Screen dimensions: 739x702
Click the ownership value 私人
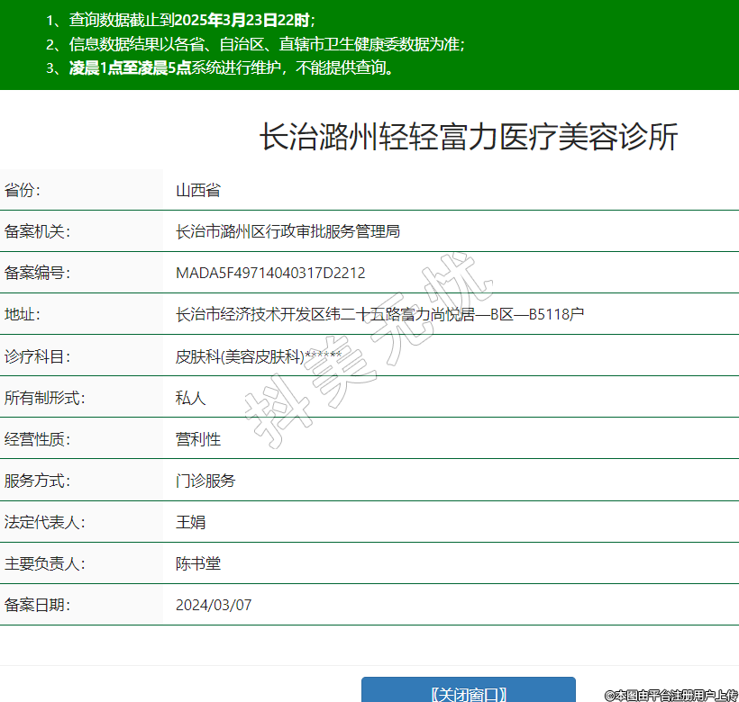click(x=190, y=398)
